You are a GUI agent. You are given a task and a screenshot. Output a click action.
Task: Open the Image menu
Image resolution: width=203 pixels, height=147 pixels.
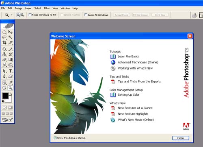click(19, 8)
